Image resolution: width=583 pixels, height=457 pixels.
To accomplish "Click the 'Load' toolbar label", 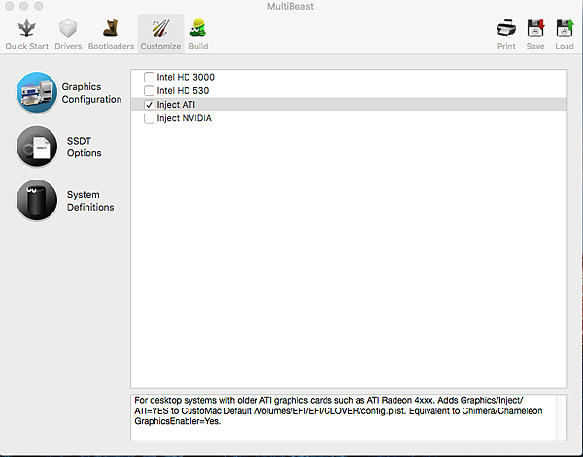I will (565, 46).
